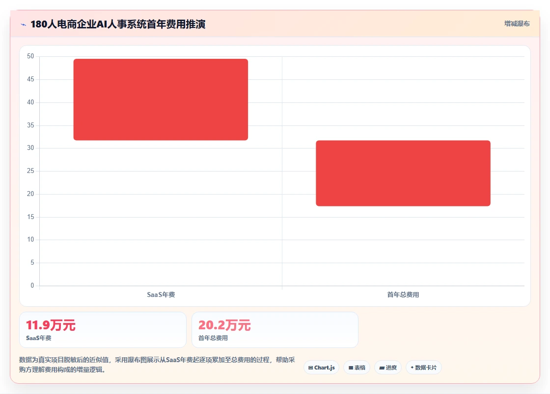The width and height of the screenshot is (550, 394).
Task: Click the 20.2万元 value text
Action: (x=224, y=325)
